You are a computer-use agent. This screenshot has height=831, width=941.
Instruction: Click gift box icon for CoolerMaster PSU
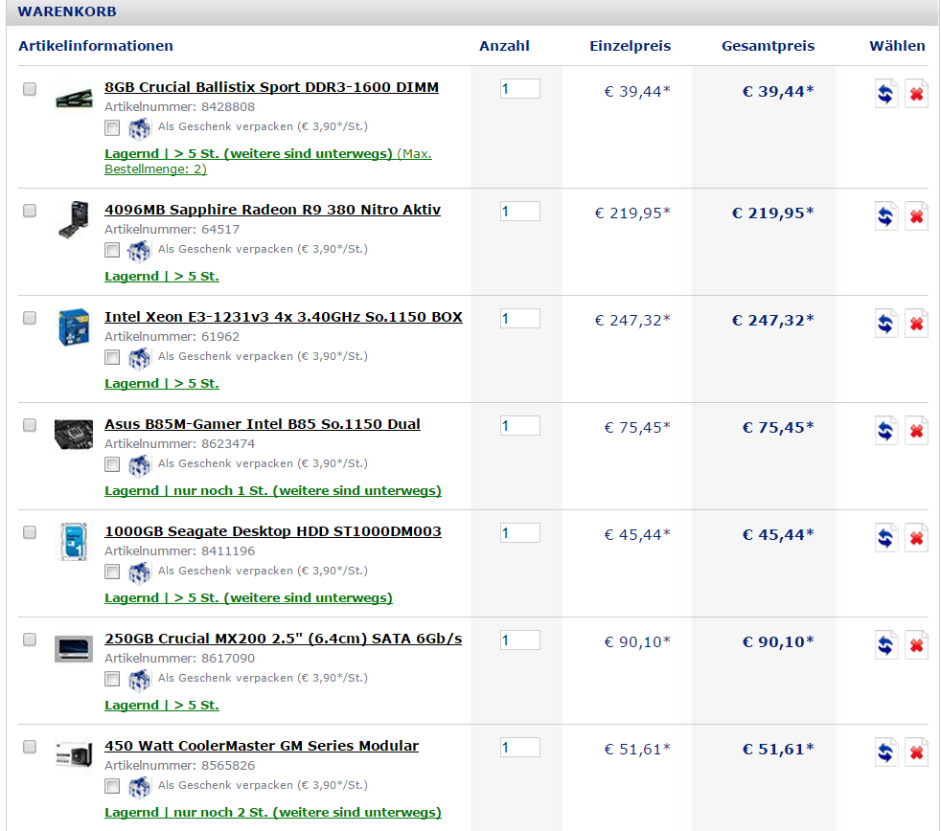tap(139, 787)
